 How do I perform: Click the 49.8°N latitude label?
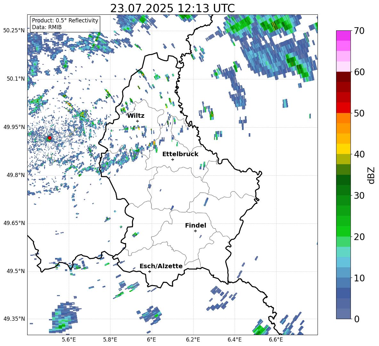coord(16,175)
